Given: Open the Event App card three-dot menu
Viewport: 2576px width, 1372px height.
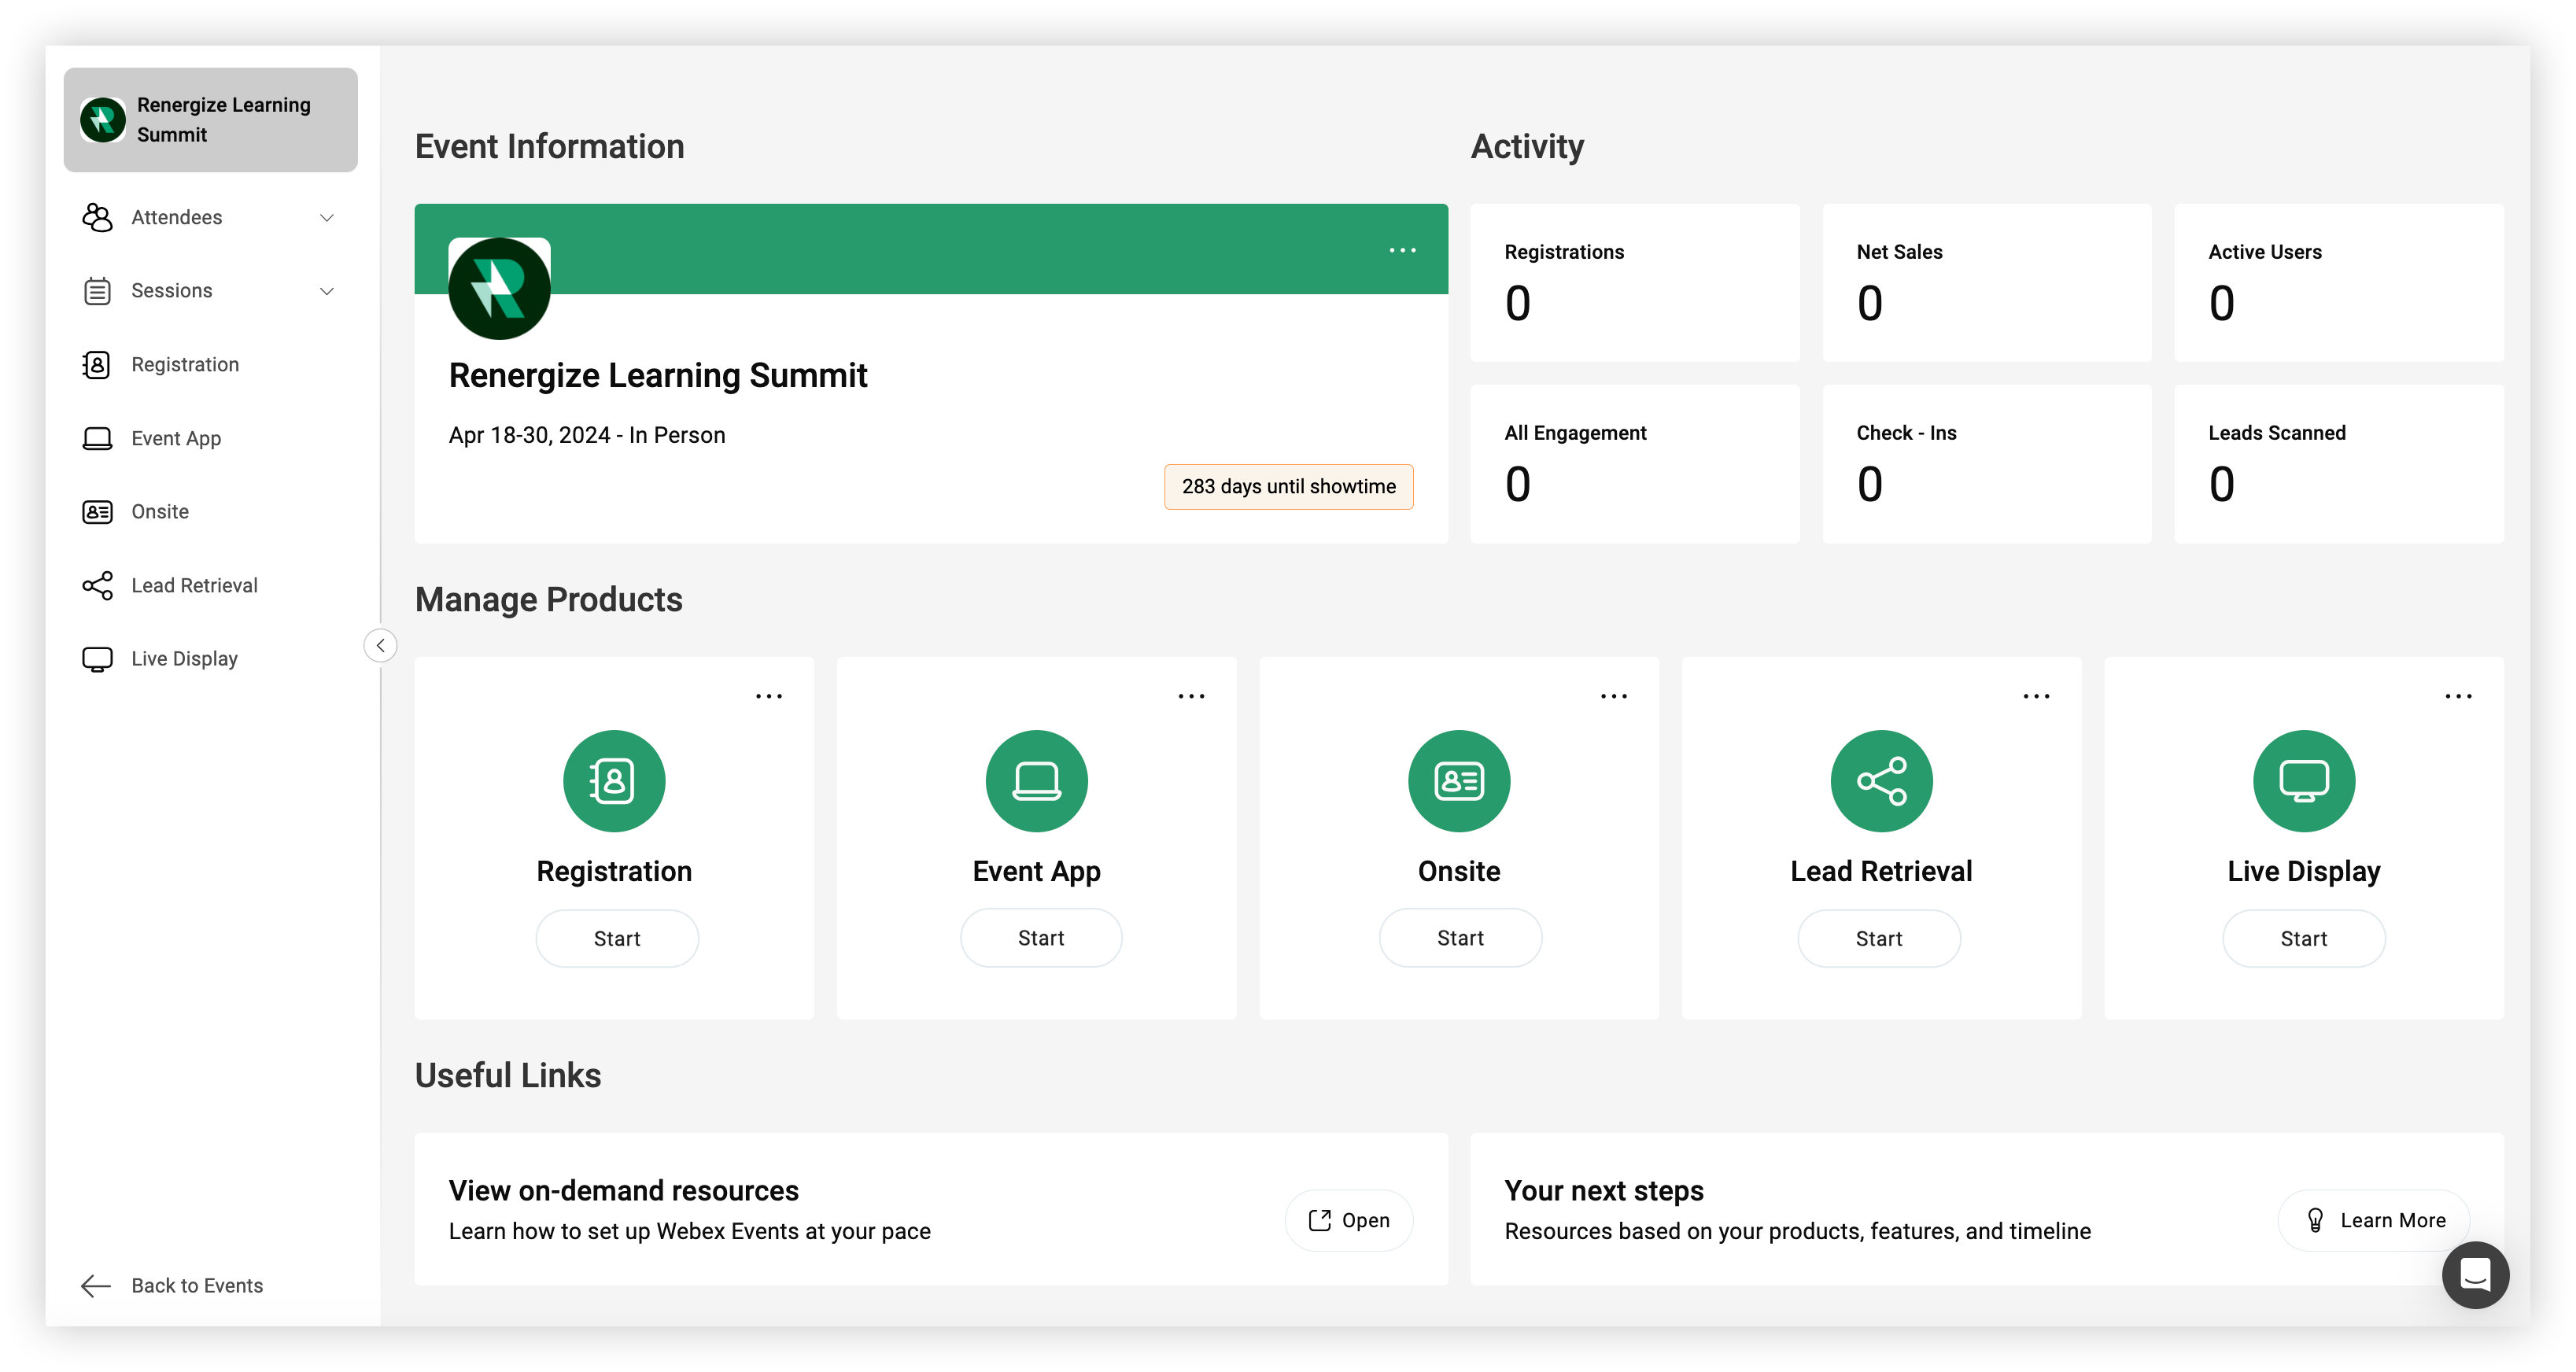Looking at the screenshot, I should 1191,696.
